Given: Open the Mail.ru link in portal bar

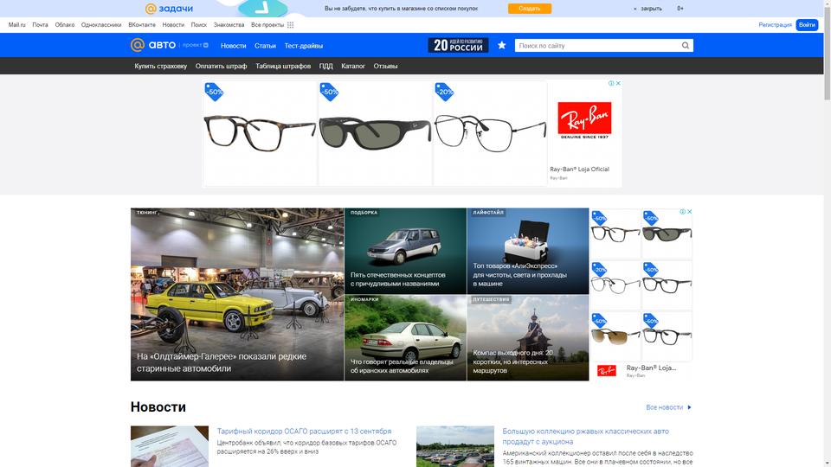Looking at the screenshot, I should (x=17, y=25).
